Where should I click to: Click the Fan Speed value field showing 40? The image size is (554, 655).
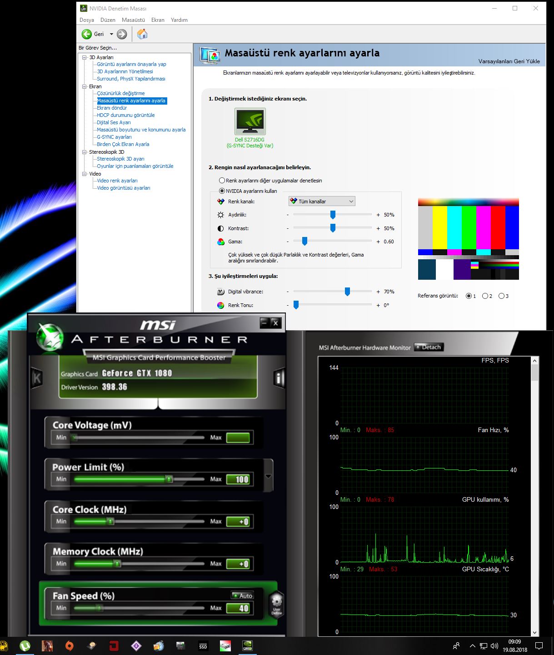238,608
